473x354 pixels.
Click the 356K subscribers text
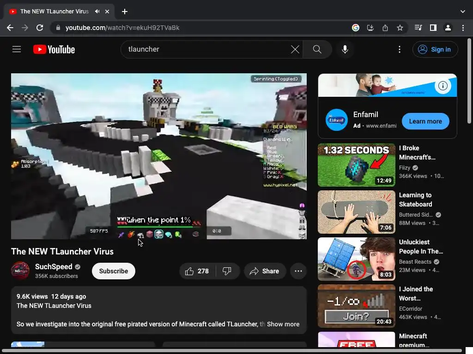pyautogui.click(x=56, y=276)
